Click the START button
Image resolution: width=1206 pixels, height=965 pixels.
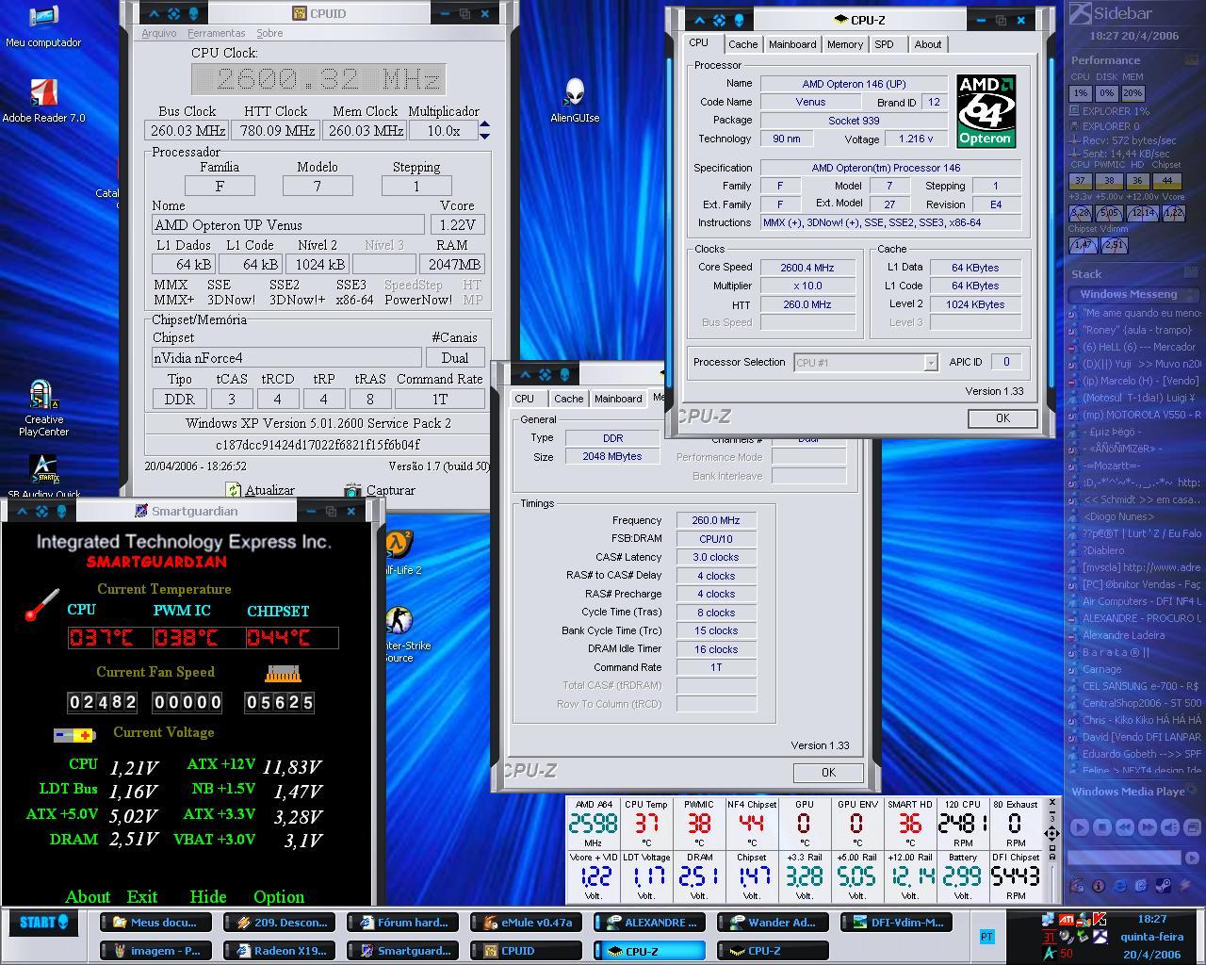click(43, 922)
